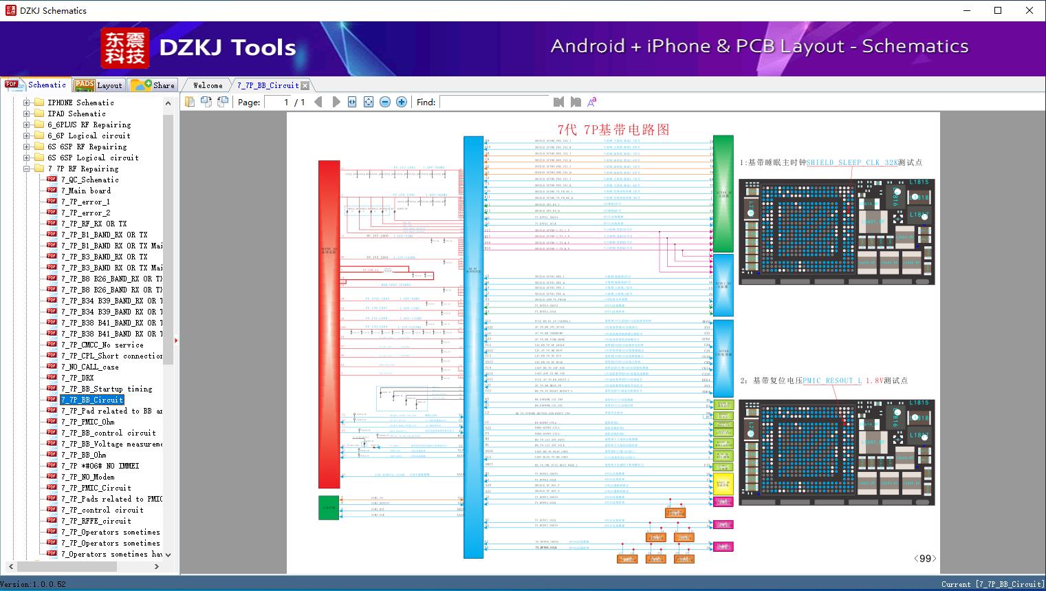Rotate the page counterclockwise
Viewport: 1046px width, 591px height.
click(206, 102)
